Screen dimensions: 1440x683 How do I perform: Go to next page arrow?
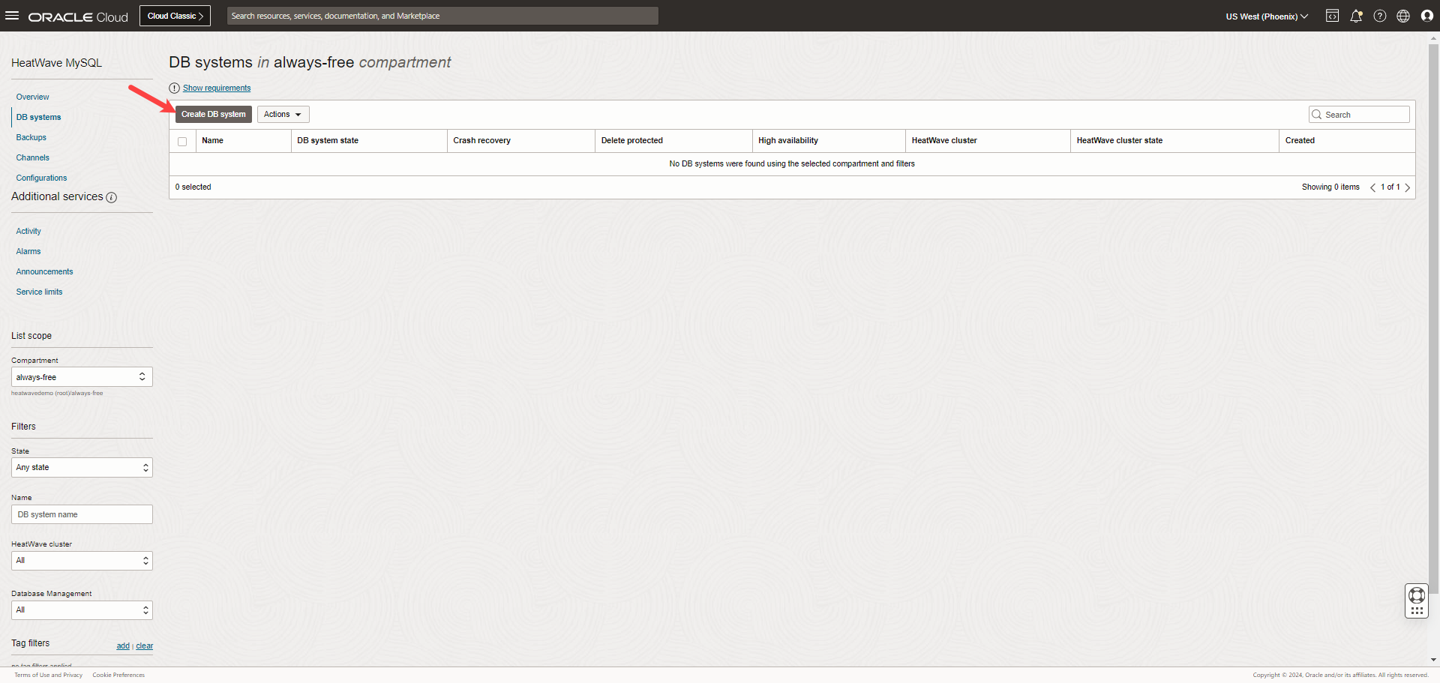click(x=1408, y=187)
